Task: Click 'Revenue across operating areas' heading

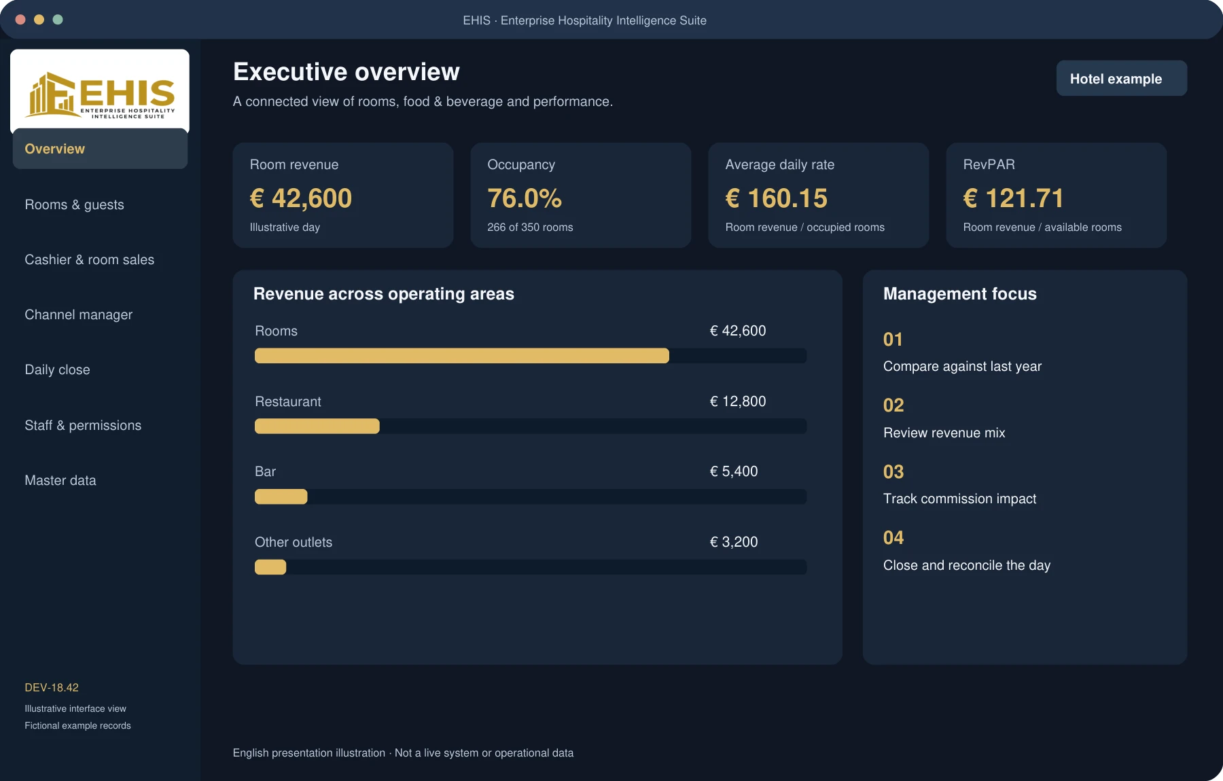Action: pyautogui.click(x=384, y=293)
